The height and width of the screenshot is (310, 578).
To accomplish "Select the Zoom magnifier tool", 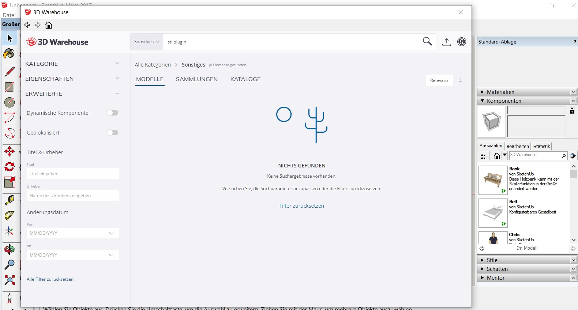I will (10, 264).
